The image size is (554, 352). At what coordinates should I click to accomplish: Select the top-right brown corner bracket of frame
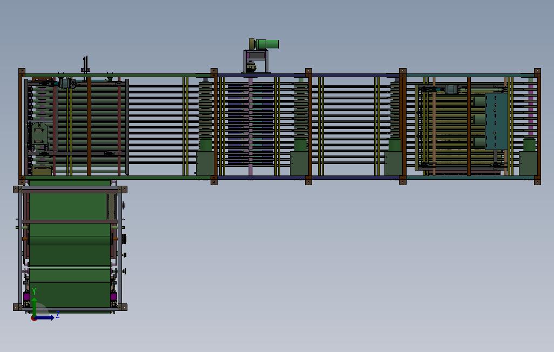click(x=537, y=72)
